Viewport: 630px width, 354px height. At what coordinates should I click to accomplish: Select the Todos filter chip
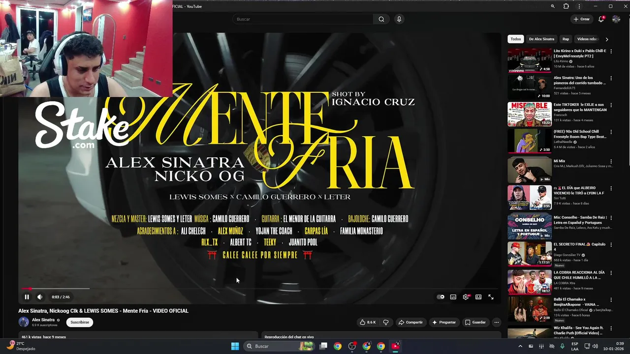[x=515, y=39]
